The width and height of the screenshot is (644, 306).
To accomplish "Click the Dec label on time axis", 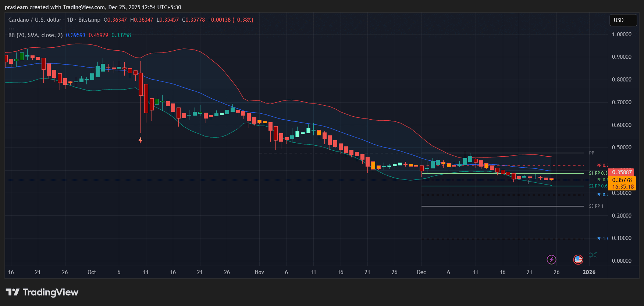I will click(x=421, y=272).
